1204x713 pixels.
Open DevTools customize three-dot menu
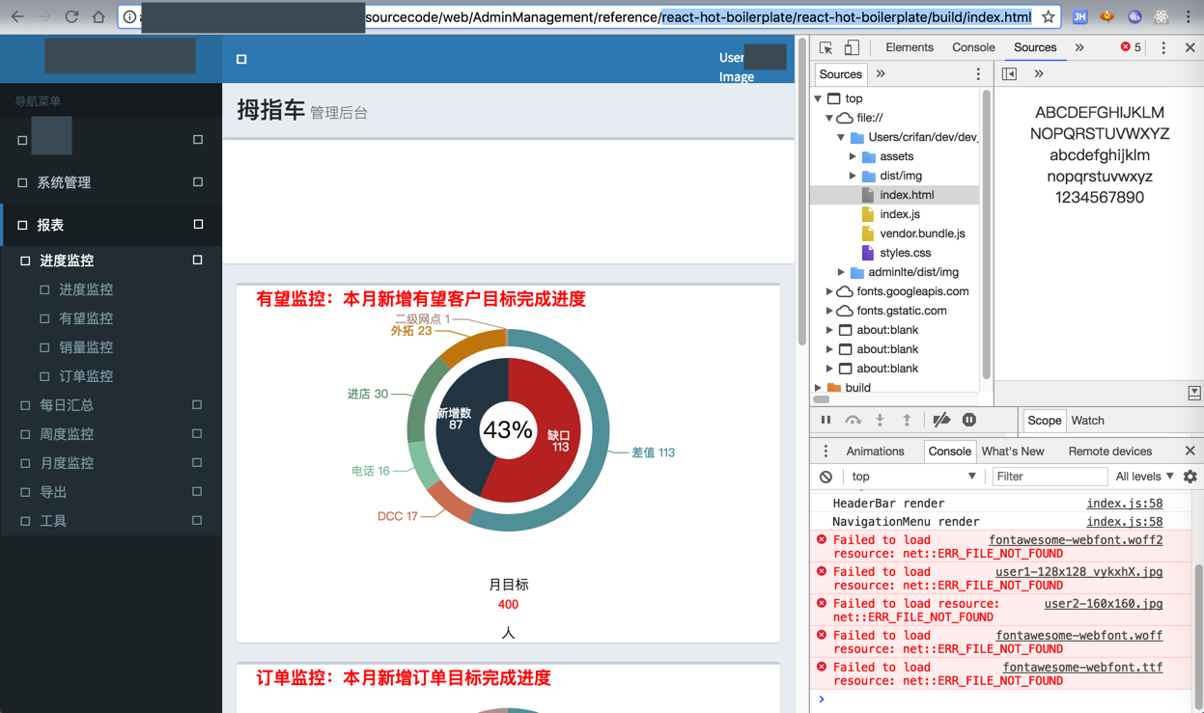coord(1163,47)
